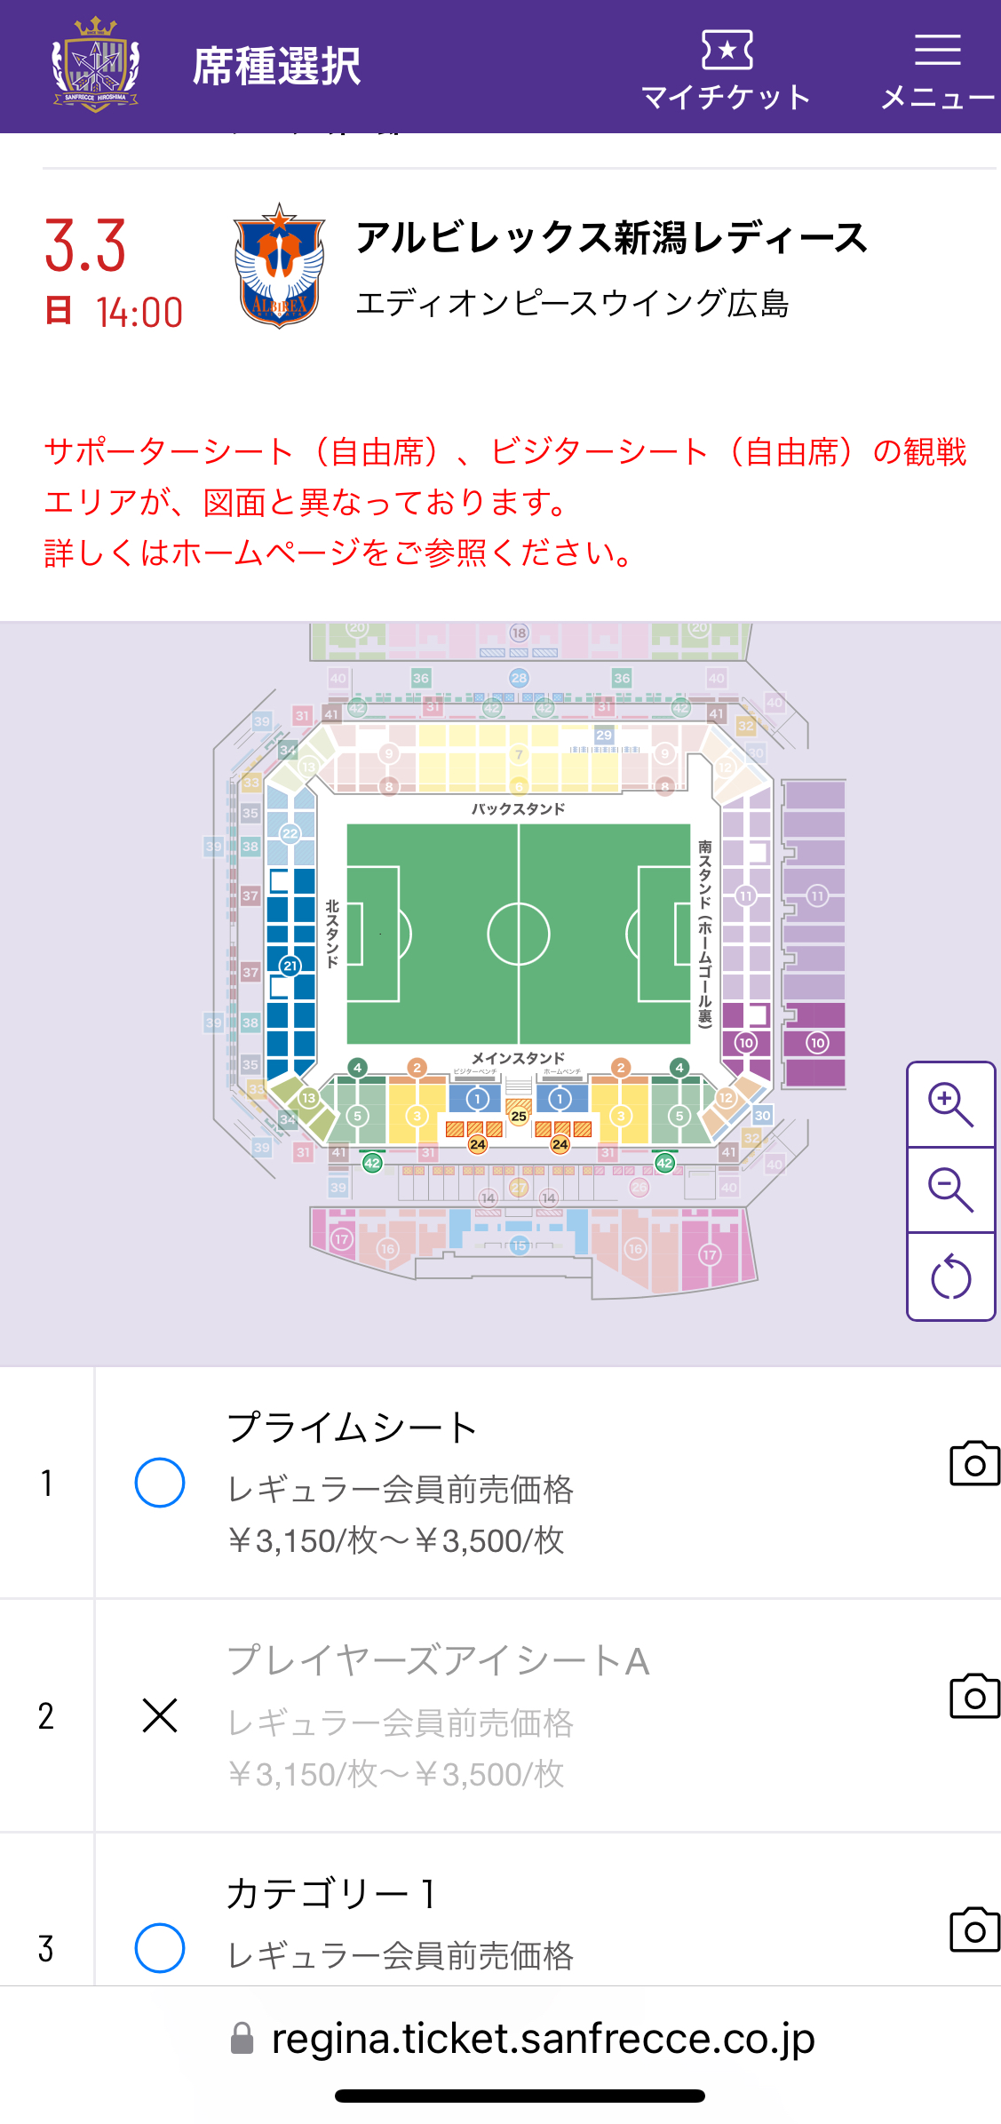Click the Albirex Niigata Ladies emblem
The width and height of the screenshot is (1001, 2124).
tap(280, 266)
